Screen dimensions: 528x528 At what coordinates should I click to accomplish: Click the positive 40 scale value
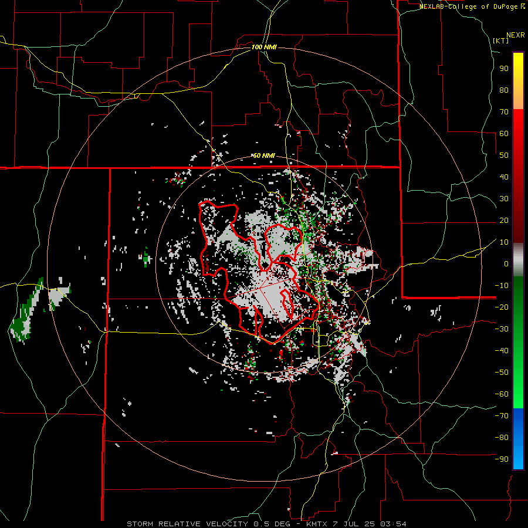(x=504, y=177)
